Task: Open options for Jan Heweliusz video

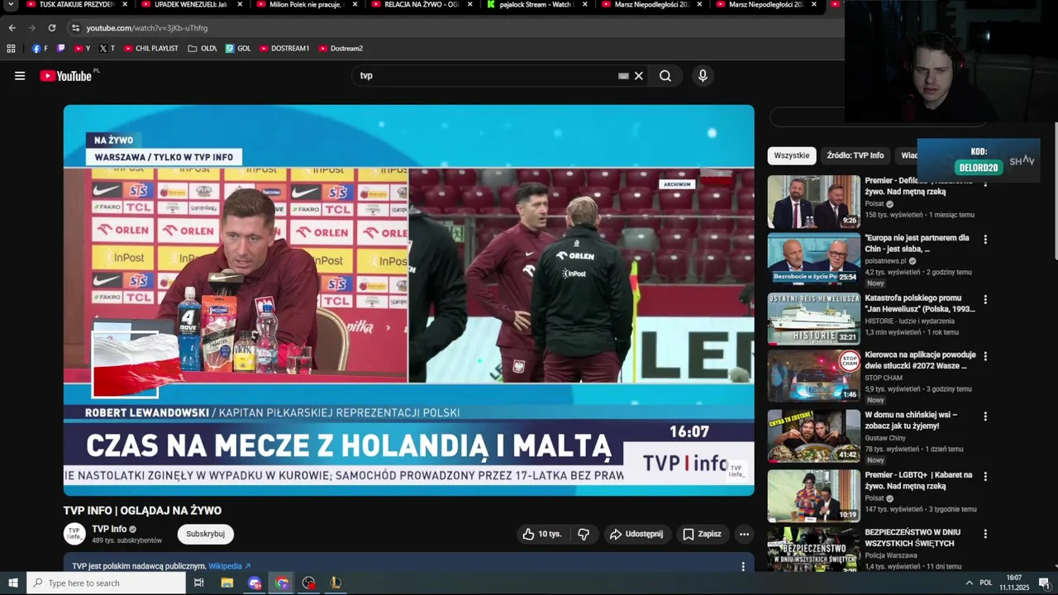Action: 985,299
